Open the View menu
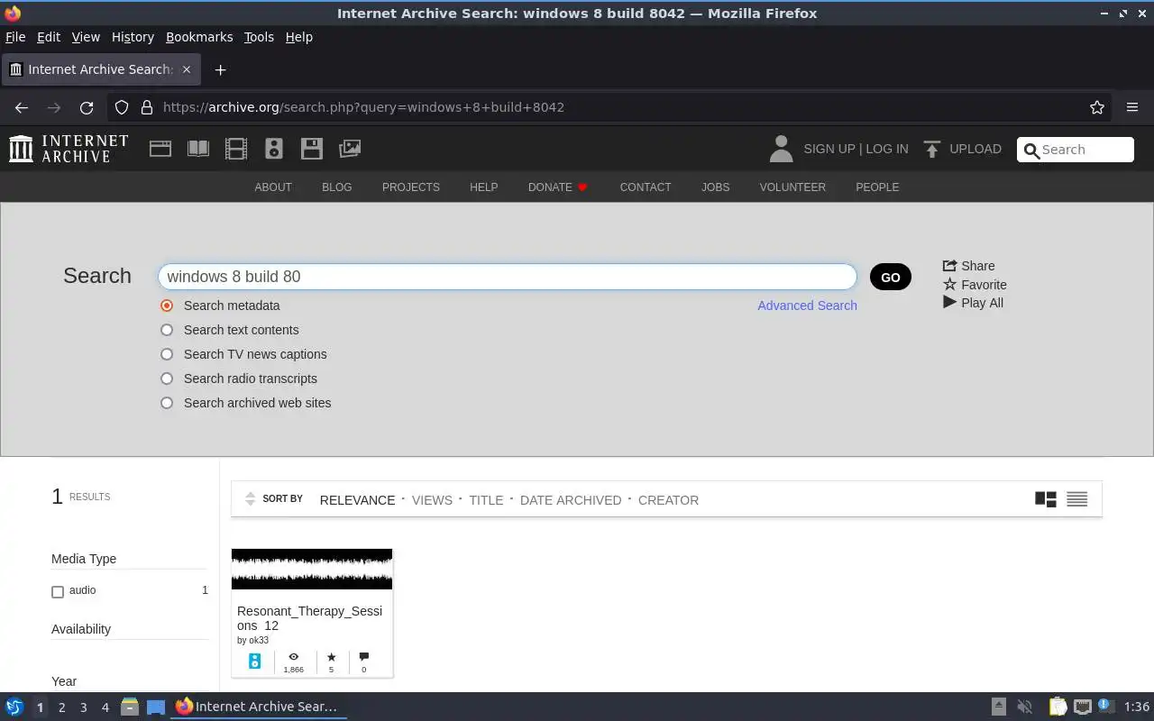Screen dimensions: 1154x721 86,37
